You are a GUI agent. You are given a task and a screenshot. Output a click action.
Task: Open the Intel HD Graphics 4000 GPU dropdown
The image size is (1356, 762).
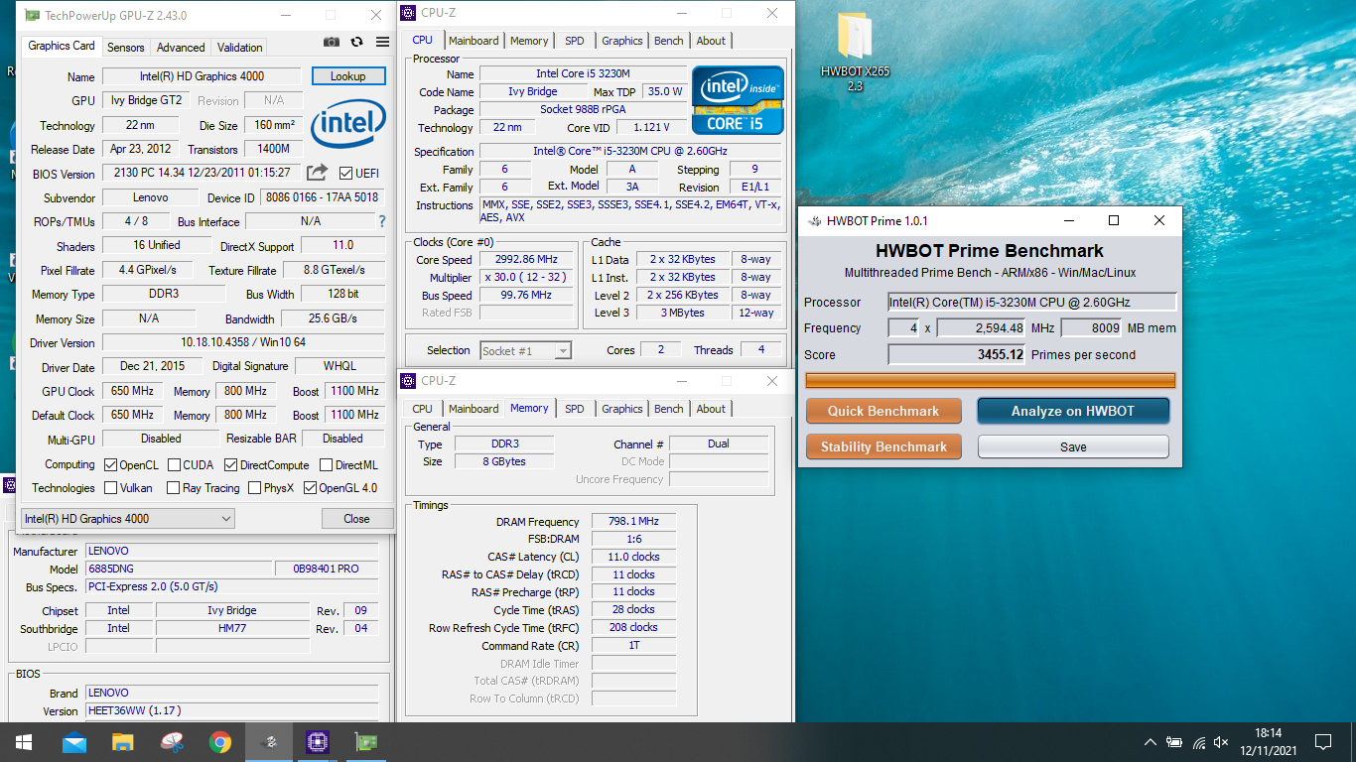128,518
